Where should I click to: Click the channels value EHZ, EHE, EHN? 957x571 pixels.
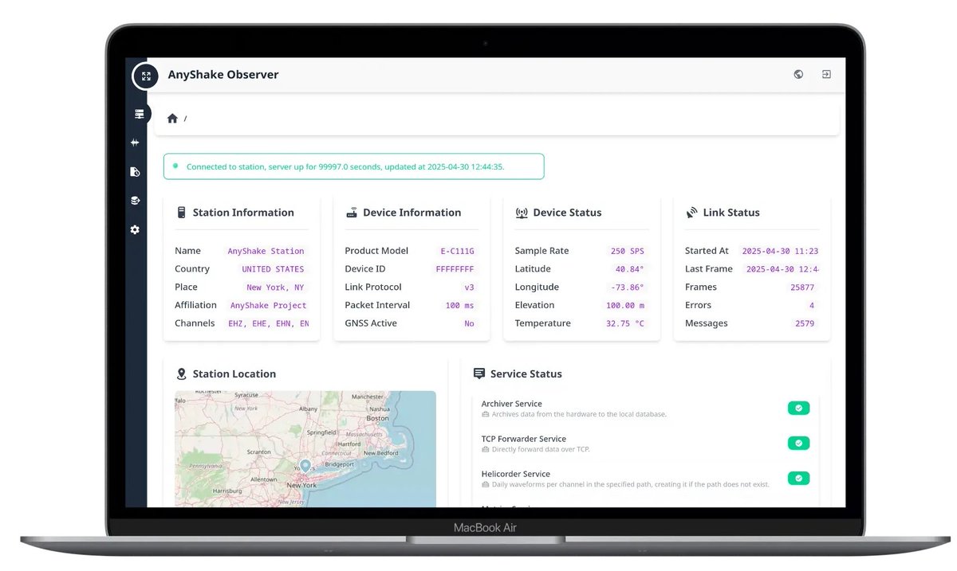tap(268, 323)
